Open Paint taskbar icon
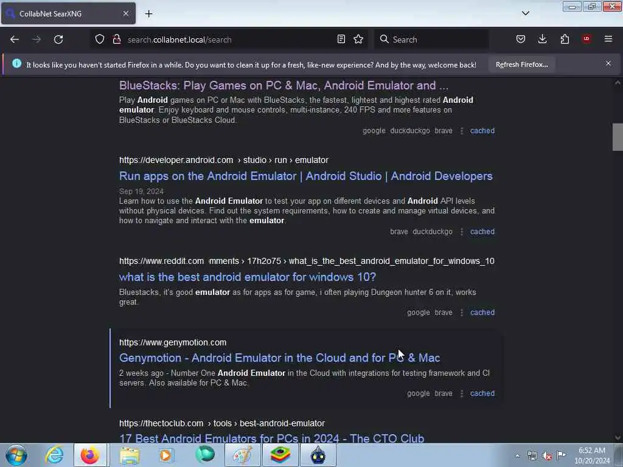This screenshot has width=623, height=467. (242, 455)
